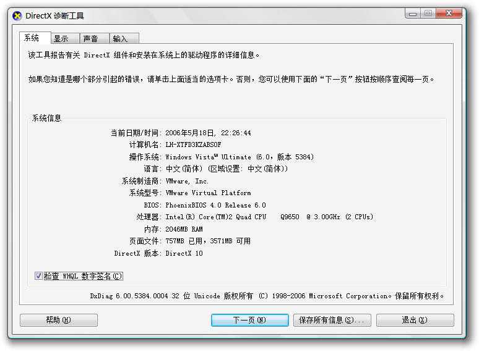Click the DirectX title bar icon
Image resolution: width=479 pixels, height=352 pixels.
click(17, 16)
